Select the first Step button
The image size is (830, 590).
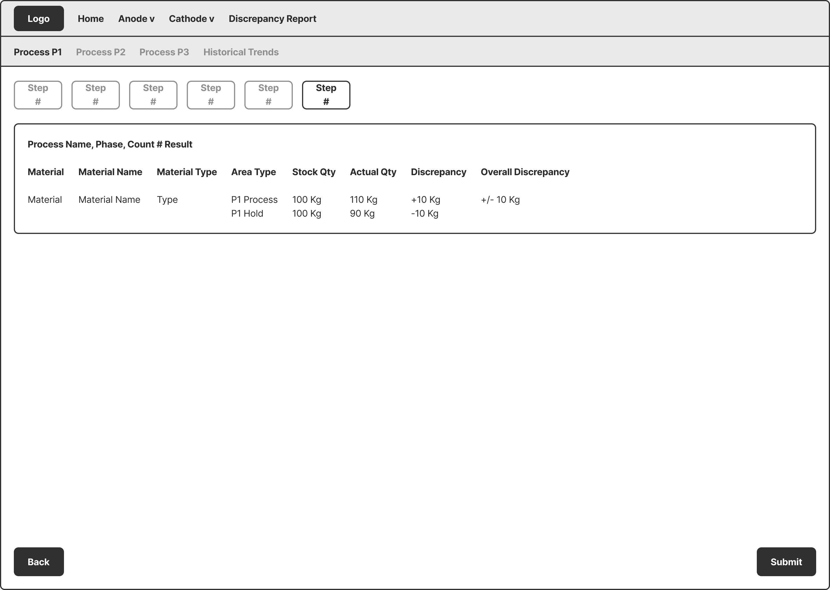pyautogui.click(x=38, y=95)
